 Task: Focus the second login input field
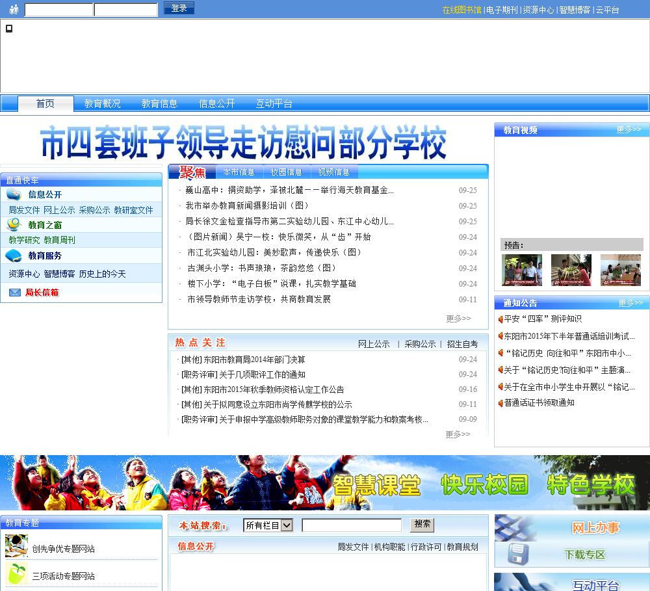[126, 9]
